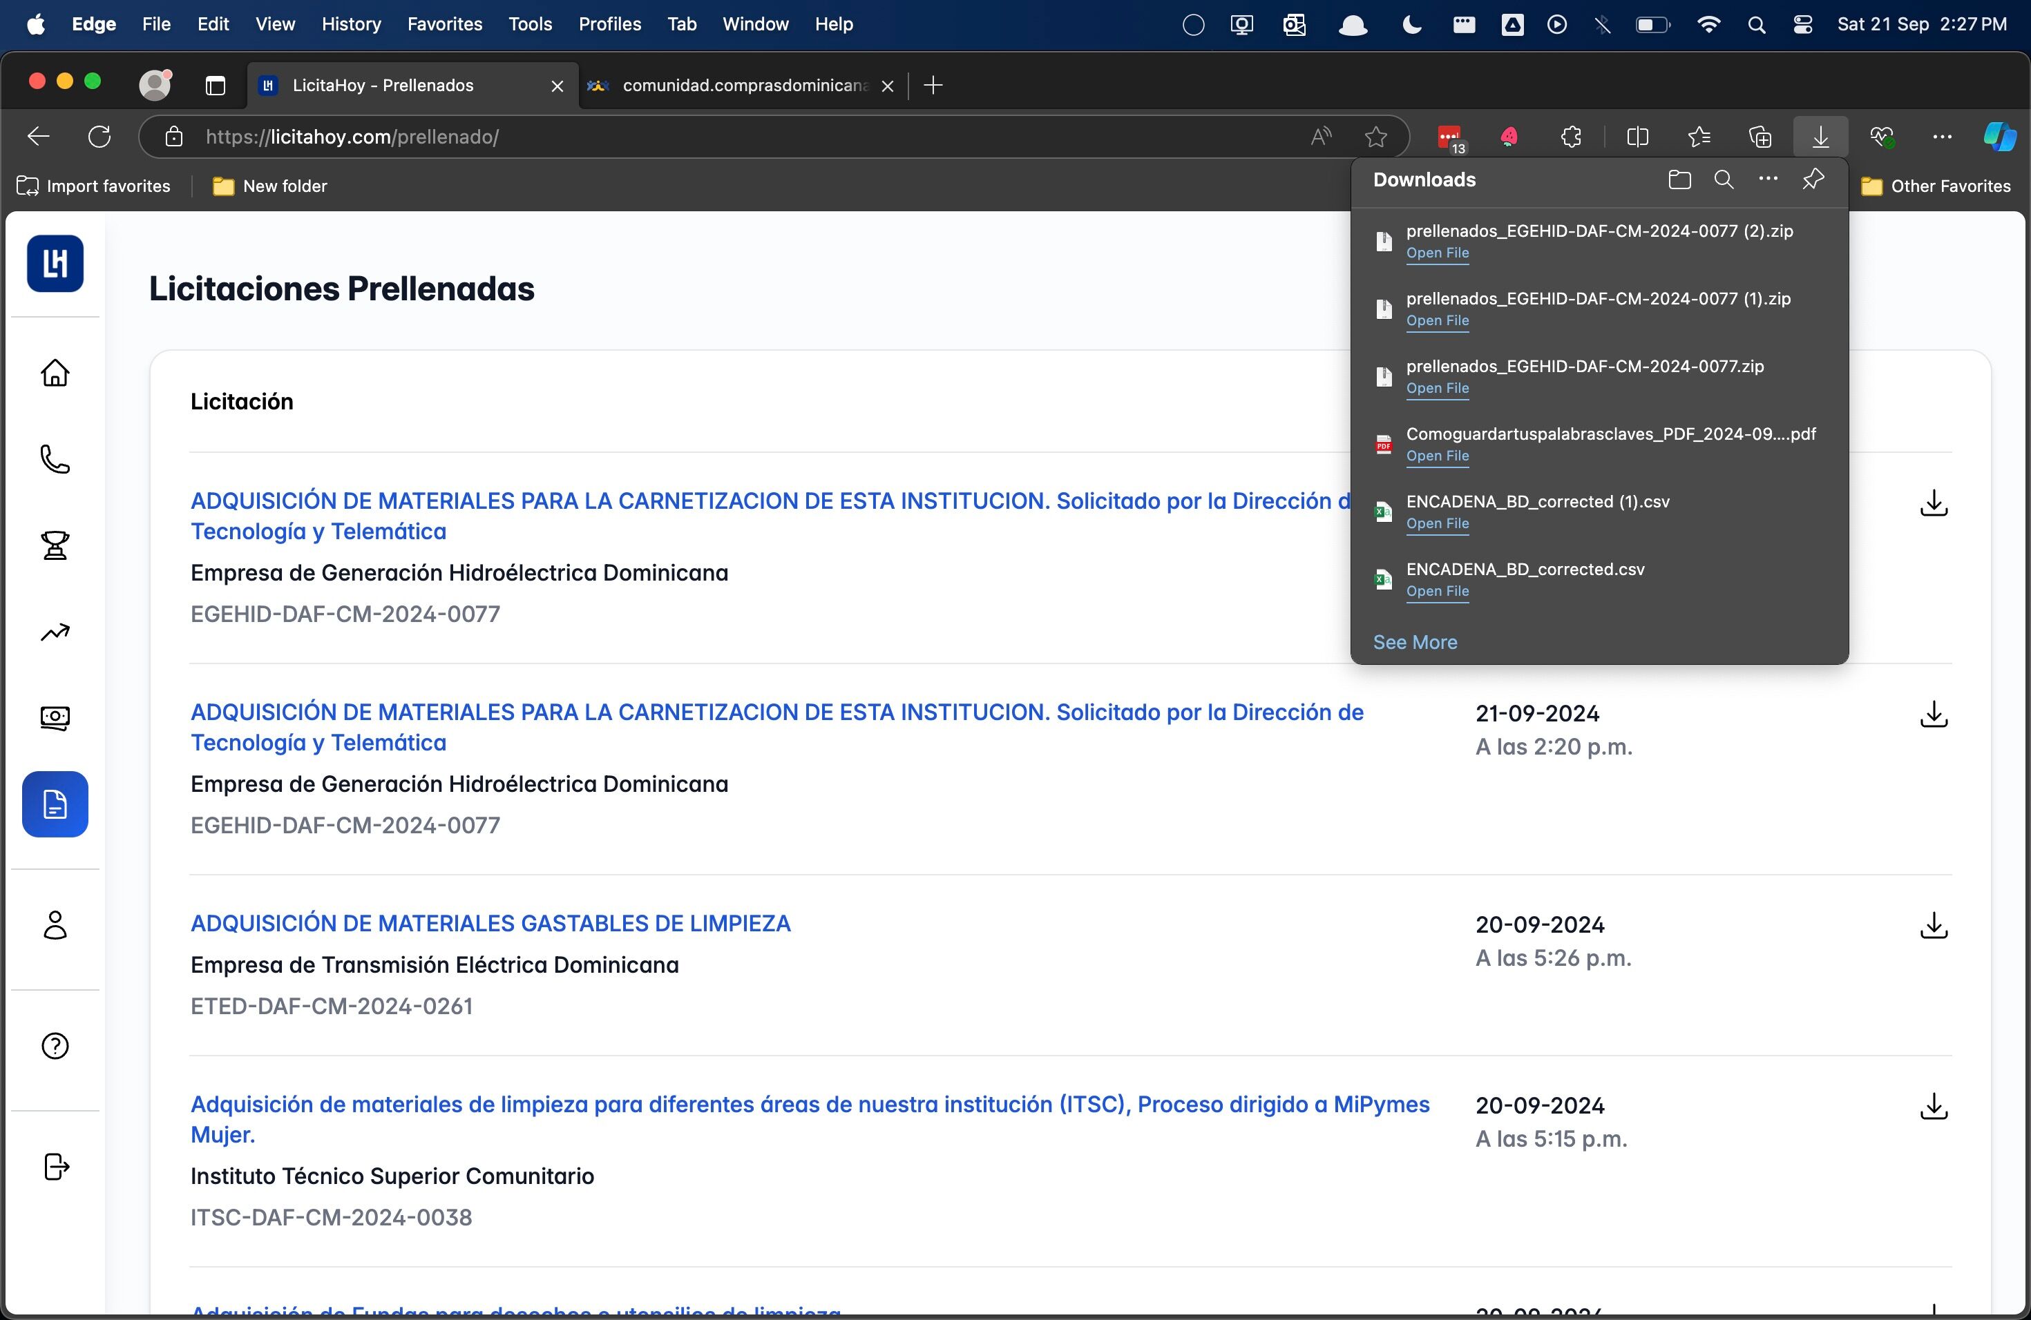Screen dimensions: 2031x1320
Task: Click the phone icon in sidebar
Action: click(55, 460)
